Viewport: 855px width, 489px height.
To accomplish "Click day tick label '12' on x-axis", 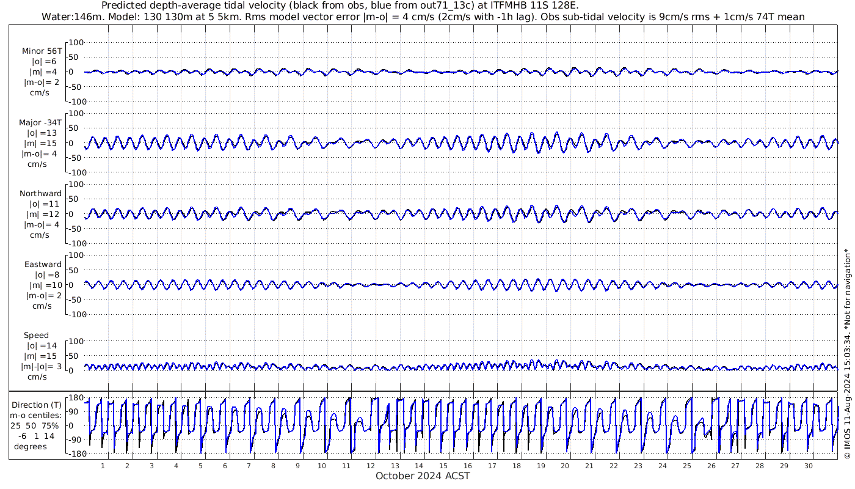I will (x=371, y=466).
